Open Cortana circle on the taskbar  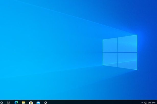(2, 103)
